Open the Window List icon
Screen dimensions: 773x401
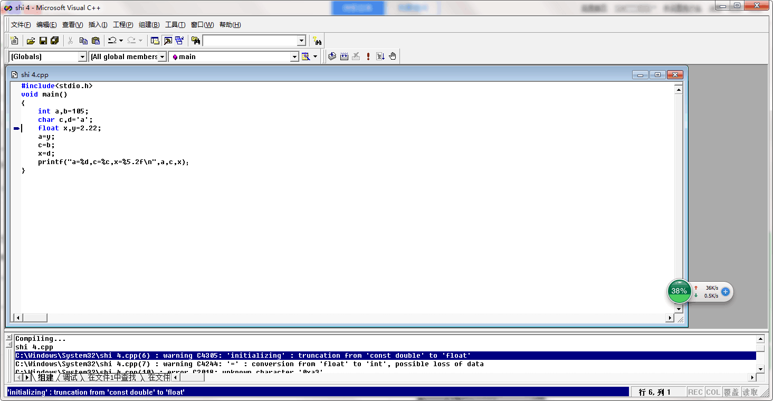(x=179, y=41)
